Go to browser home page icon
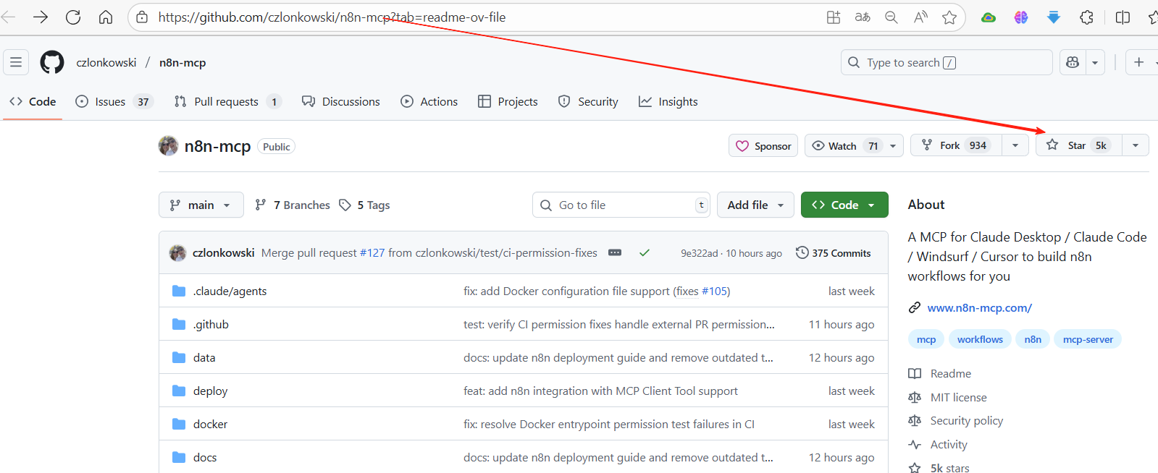 click(x=106, y=17)
